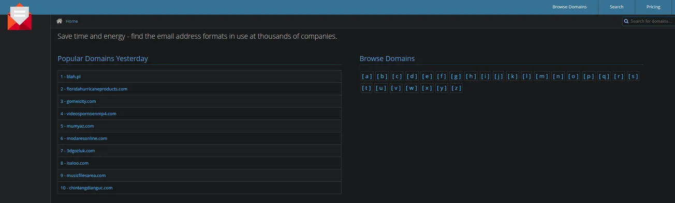Browse domains starting with [d]
Screen dimensions: 675x203
412,76
